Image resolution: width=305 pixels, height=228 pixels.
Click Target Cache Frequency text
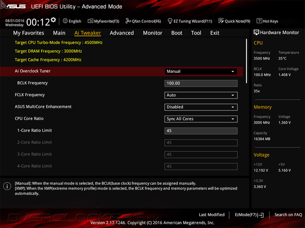48,60
